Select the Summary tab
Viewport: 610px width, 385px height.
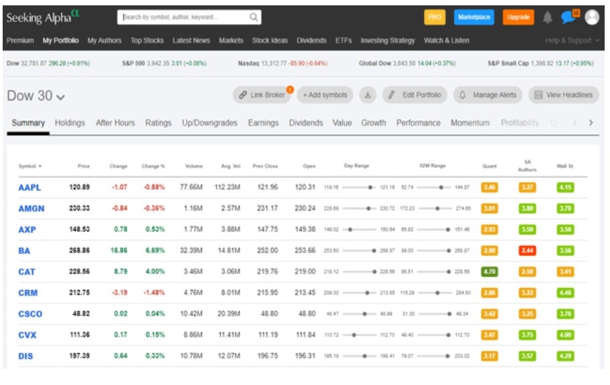pos(28,123)
